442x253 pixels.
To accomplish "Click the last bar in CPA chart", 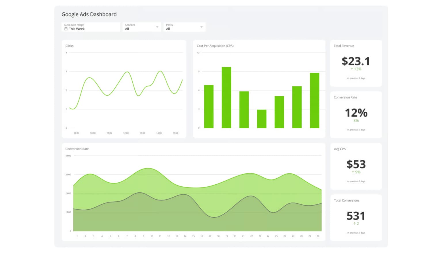I will click(x=315, y=101).
